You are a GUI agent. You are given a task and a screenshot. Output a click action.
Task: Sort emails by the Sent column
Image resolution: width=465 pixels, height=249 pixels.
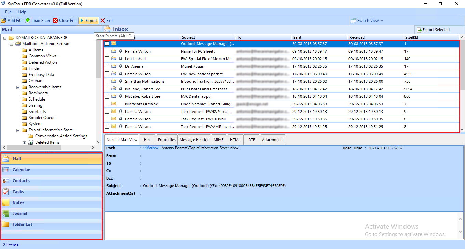(x=319, y=37)
